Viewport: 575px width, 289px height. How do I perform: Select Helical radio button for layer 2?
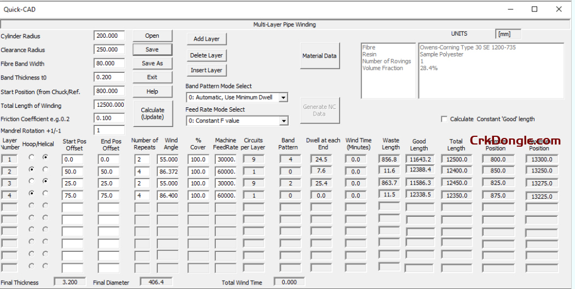tap(45, 170)
